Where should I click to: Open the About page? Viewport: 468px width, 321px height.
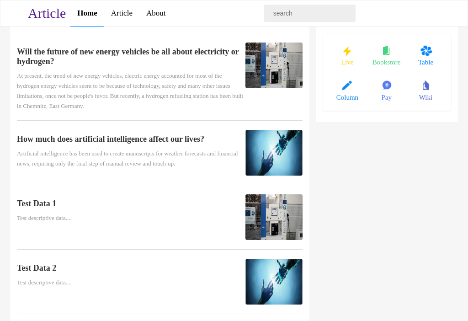(156, 13)
